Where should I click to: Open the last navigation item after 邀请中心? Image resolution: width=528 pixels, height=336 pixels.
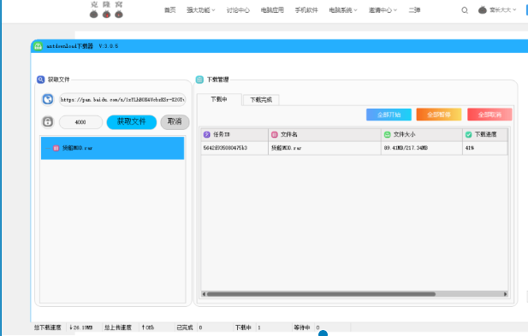pyautogui.click(x=414, y=10)
